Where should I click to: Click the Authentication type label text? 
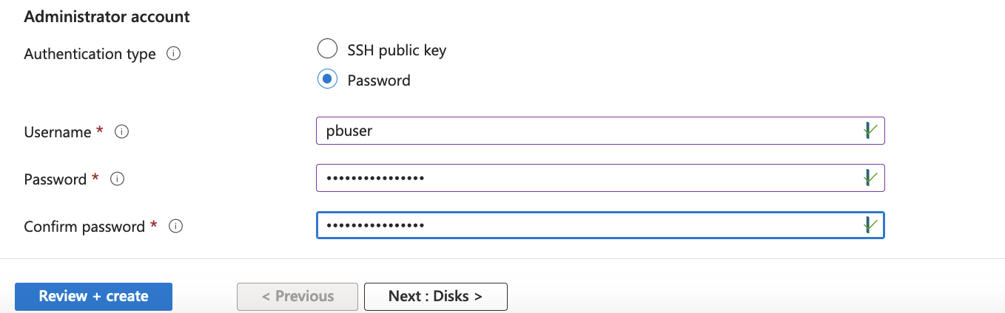90,54
